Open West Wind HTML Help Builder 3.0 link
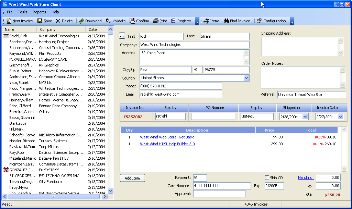Screen dimensions: 352x209 (167, 144)
